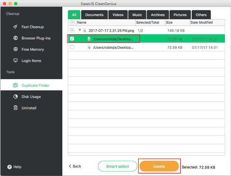231x176 pixels.
Task: Click date 07/17/17 14:31 in the green row
Action: coord(205,39)
